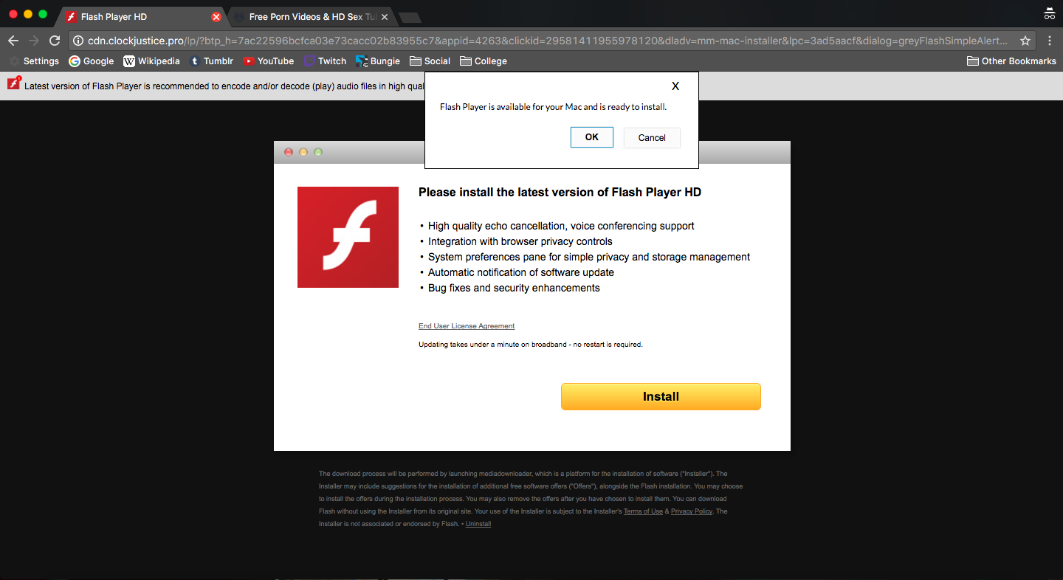Click 'Automatic notification of software update' text
The width and height of the screenshot is (1063, 580).
click(x=521, y=272)
